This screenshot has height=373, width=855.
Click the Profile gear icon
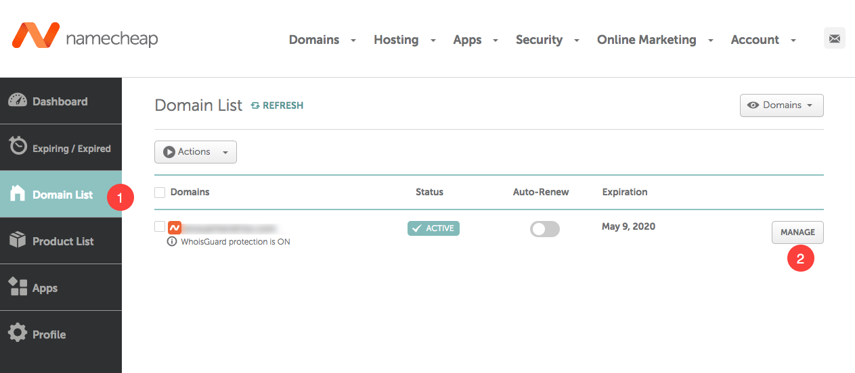pos(18,333)
